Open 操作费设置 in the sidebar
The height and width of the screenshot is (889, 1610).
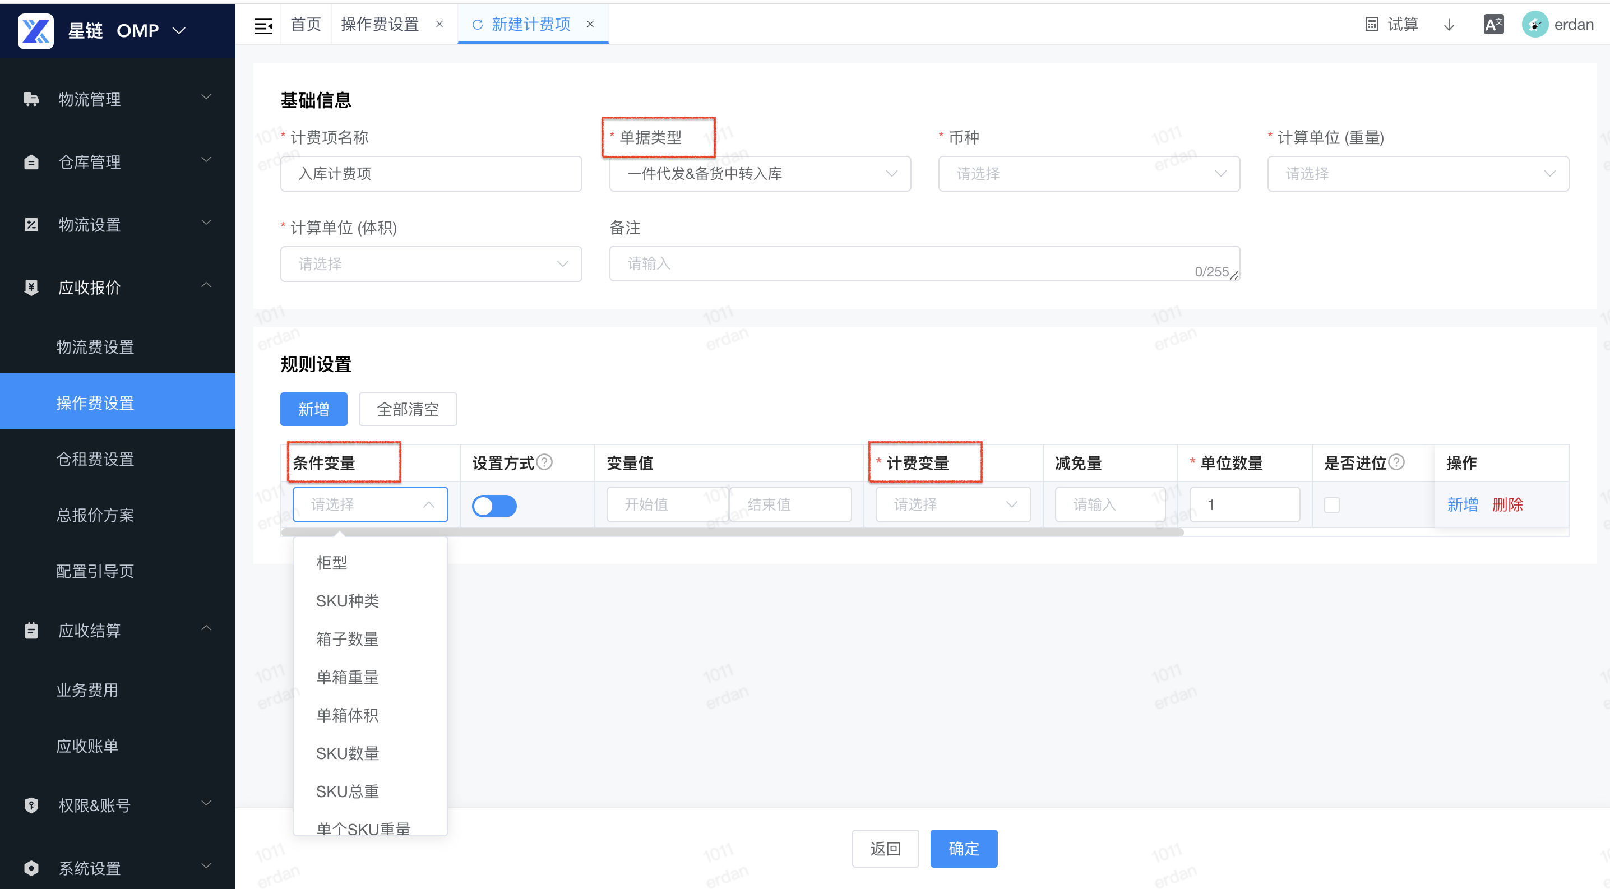[x=118, y=402]
